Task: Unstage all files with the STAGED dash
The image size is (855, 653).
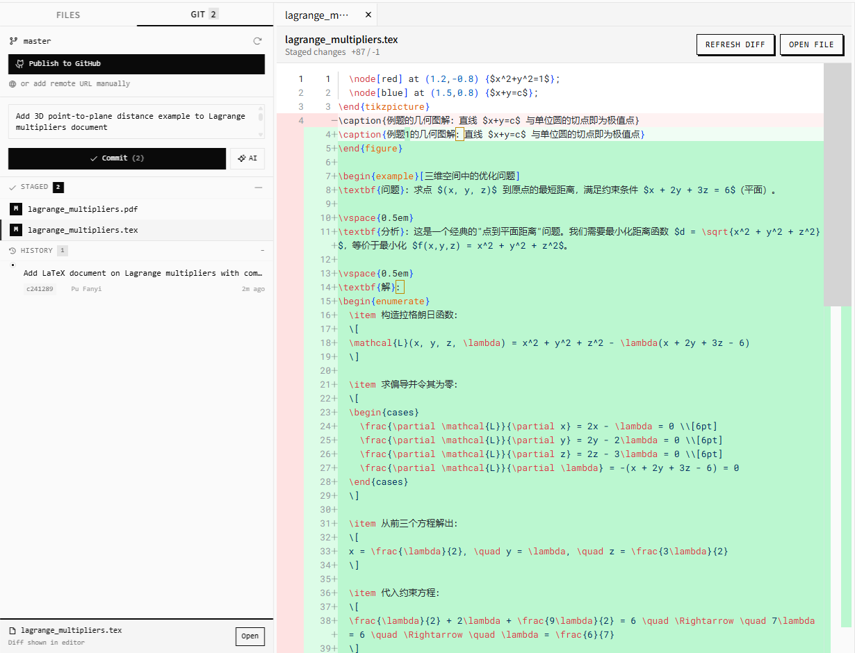Action: click(259, 187)
